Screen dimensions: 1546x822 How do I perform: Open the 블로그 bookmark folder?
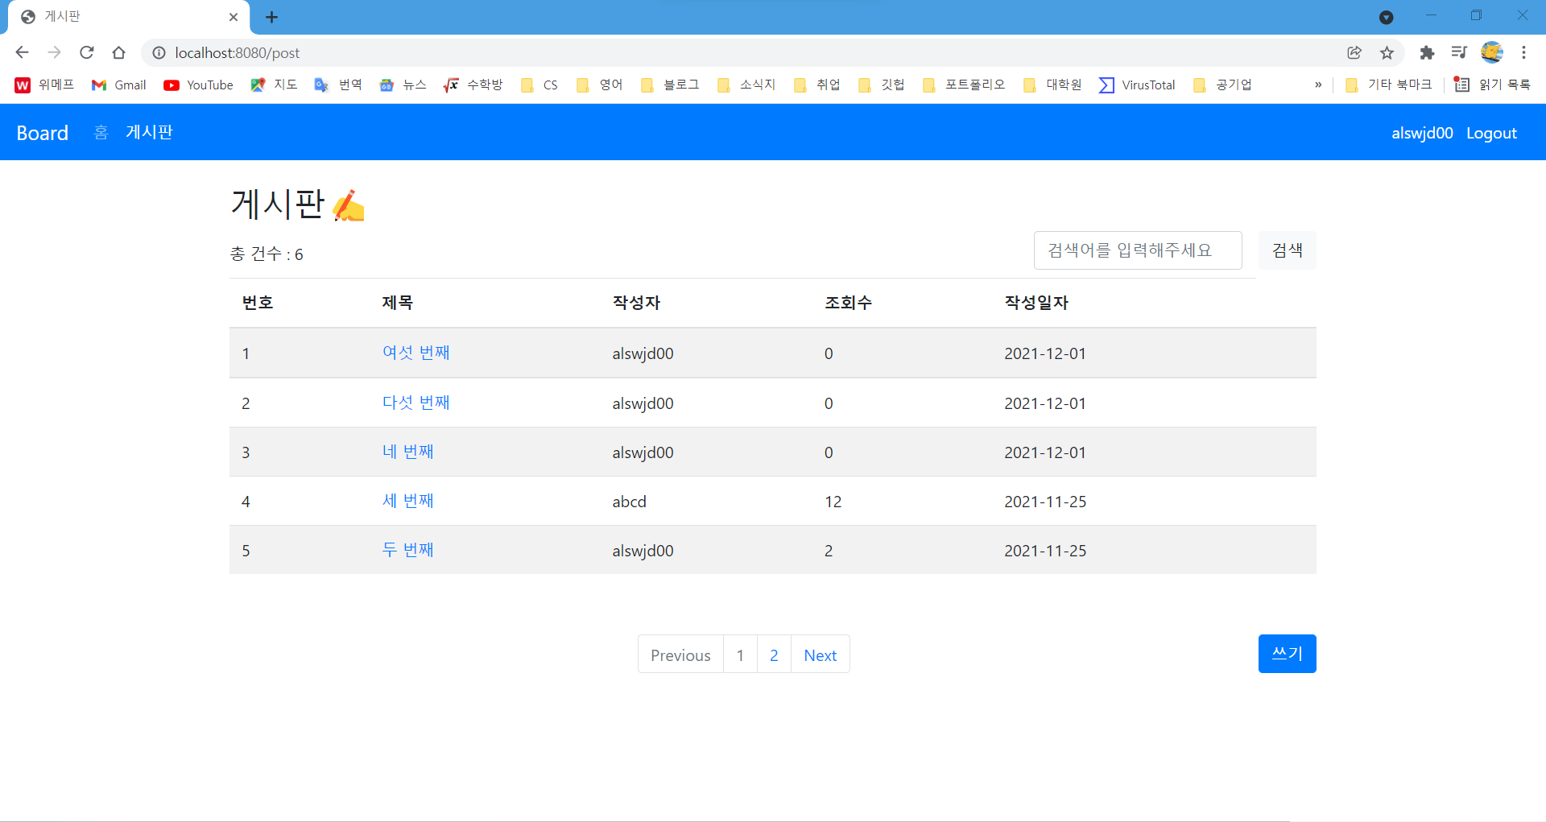click(670, 85)
